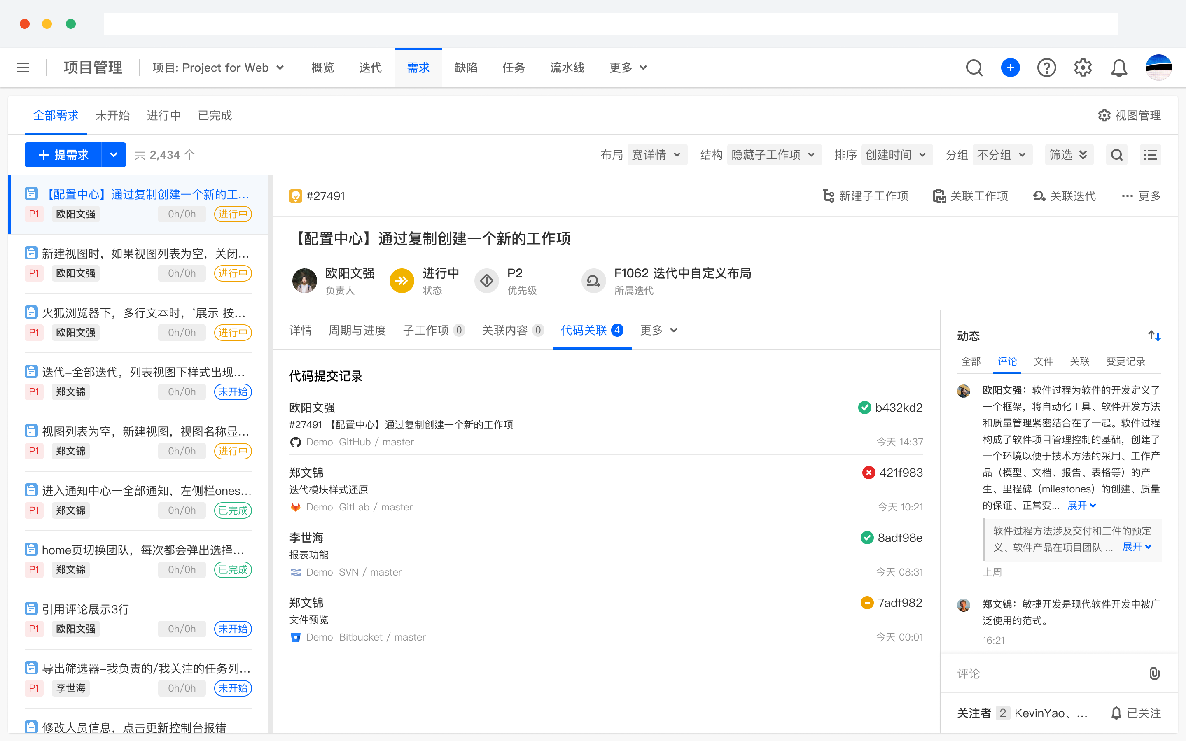Screen dimensions: 1186x741
Task: Open the 周期与进度 tab
Action: [x=357, y=330]
